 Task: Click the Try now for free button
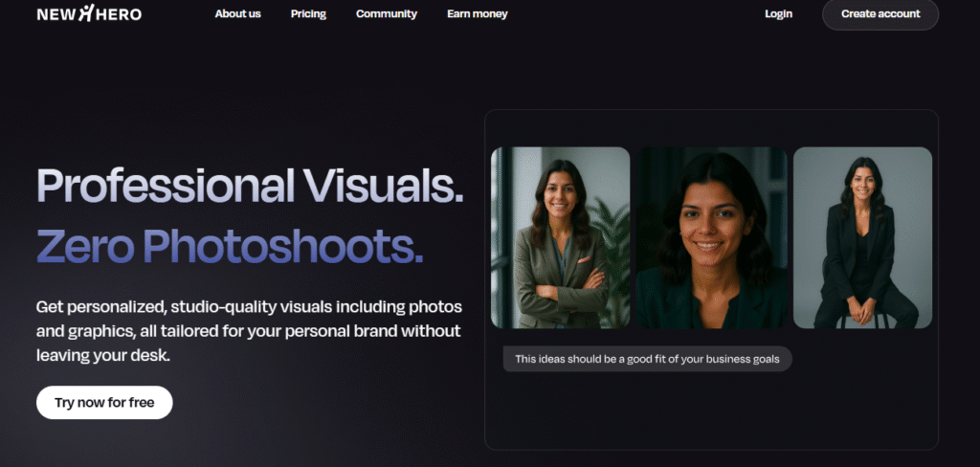pos(104,402)
